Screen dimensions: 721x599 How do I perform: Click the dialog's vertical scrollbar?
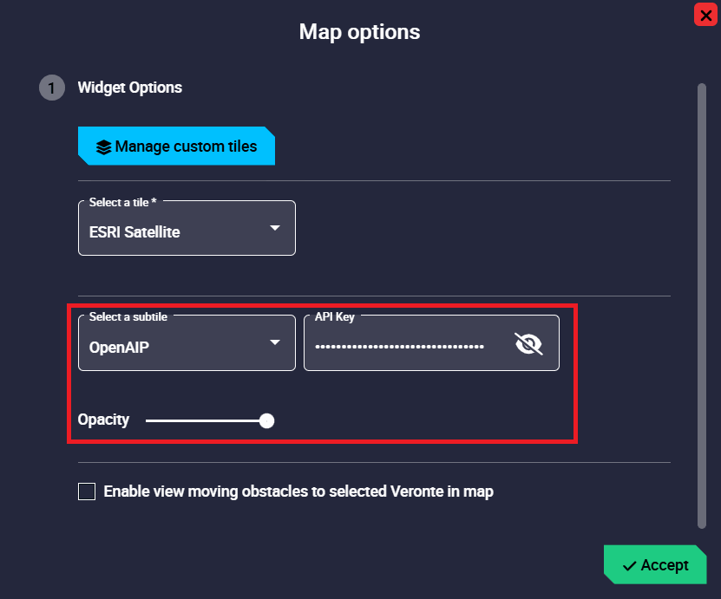point(701,303)
